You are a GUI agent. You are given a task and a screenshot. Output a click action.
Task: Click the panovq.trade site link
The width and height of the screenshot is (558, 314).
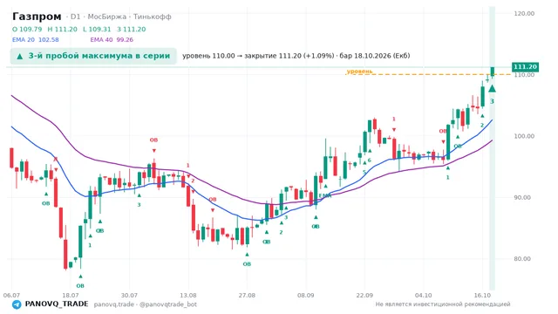pos(114,304)
